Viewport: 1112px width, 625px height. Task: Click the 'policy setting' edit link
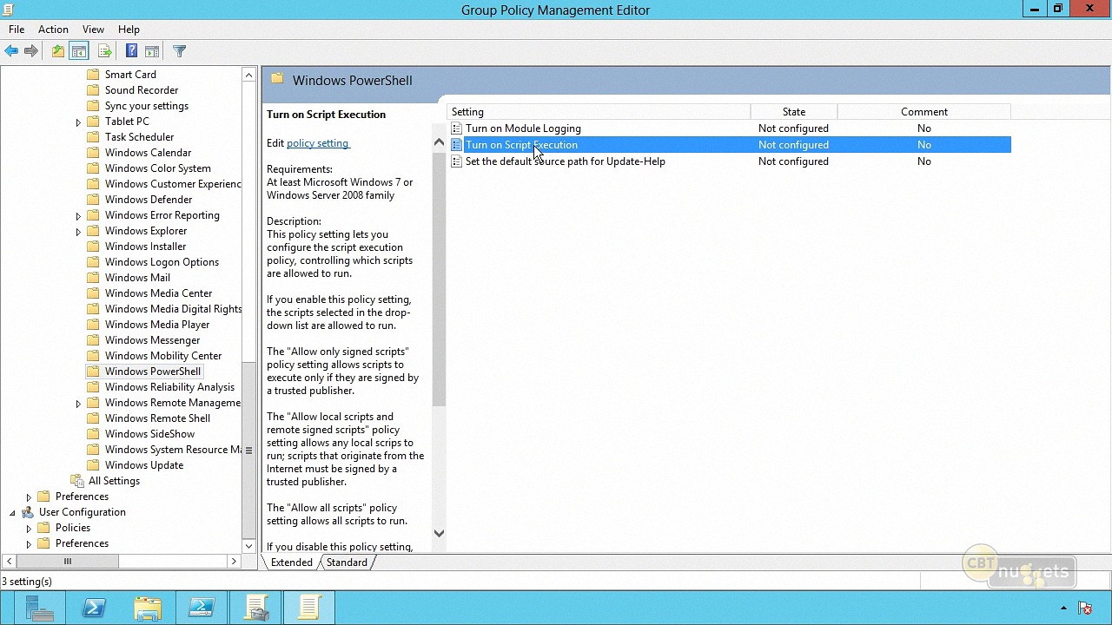tap(317, 143)
